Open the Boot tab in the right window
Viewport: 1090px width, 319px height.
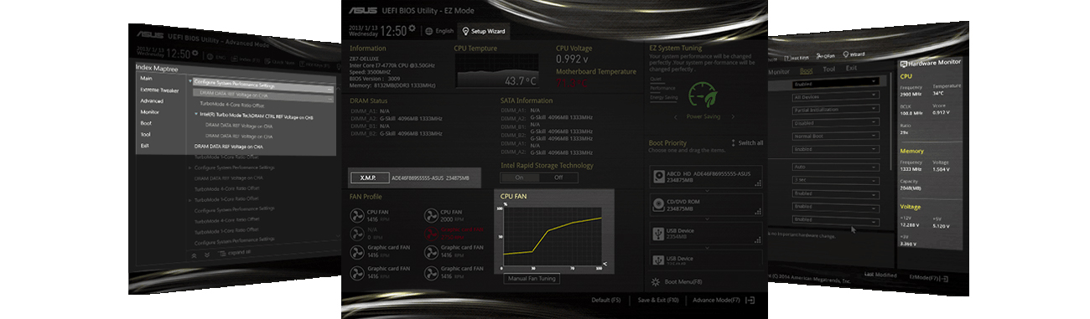(806, 71)
